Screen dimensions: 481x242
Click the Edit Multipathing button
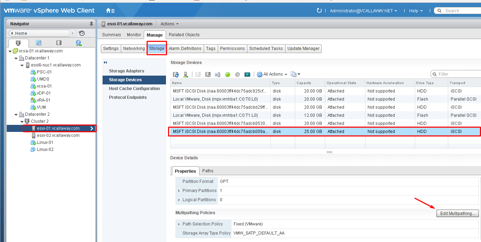click(x=457, y=213)
